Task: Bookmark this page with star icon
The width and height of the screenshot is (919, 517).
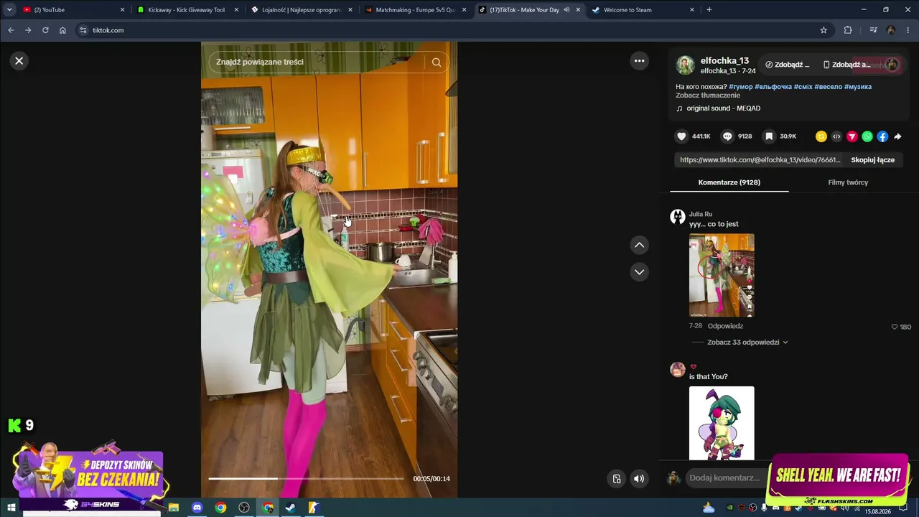Action: pos(824,30)
